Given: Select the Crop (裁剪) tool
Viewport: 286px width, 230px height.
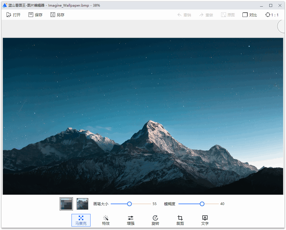Looking at the screenshot, I should 180,220.
